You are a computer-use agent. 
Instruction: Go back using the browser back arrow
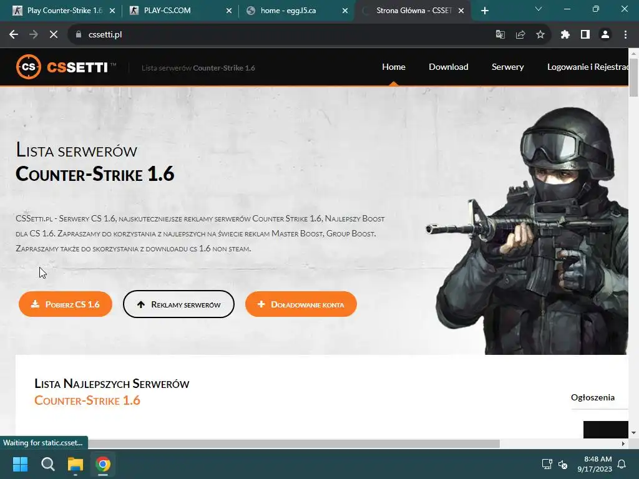[14, 35]
